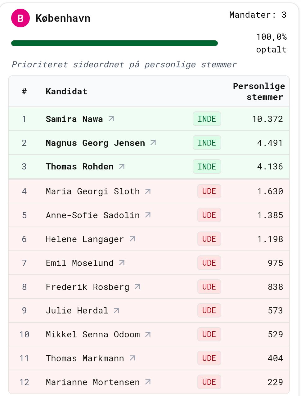
Task: Click the UDE badge for Maria Georgi Sloth
Action: pos(209,191)
